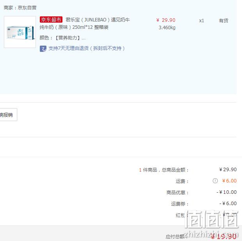The height and width of the screenshot is (241, 242).
Task: Click the 报销 button
Action: point(8,115)
